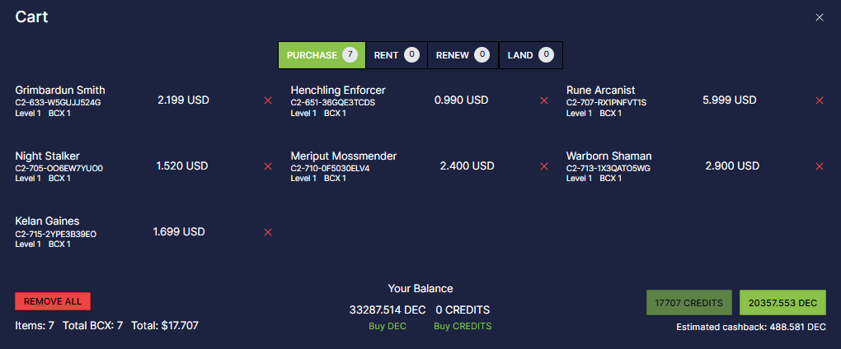
Task: Open the RENEW tab
Action: pos(463,55)
